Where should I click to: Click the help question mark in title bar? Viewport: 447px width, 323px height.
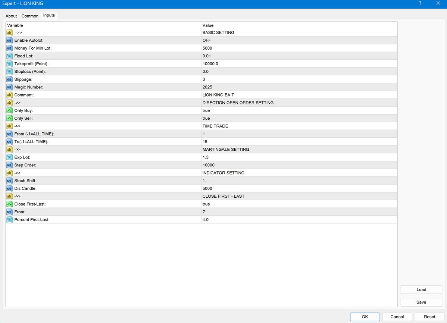point(420,3)
